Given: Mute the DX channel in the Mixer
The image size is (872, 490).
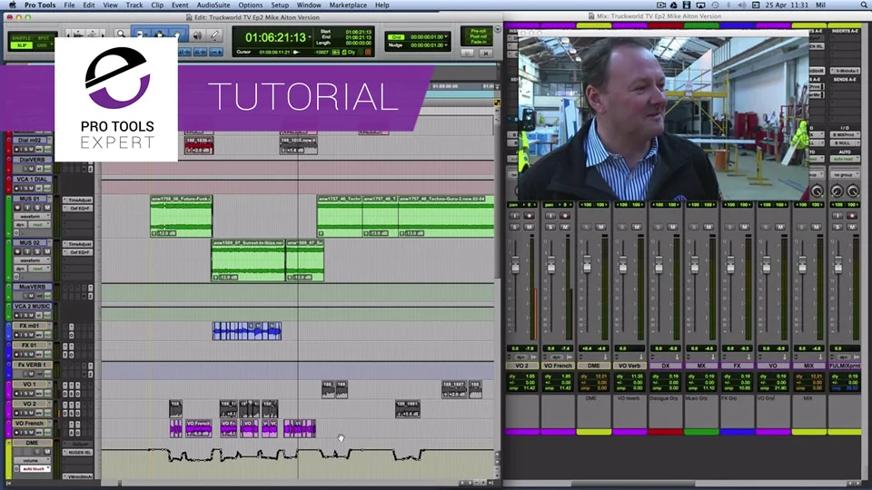Looking at the screenshot, I should click(672, 227).
